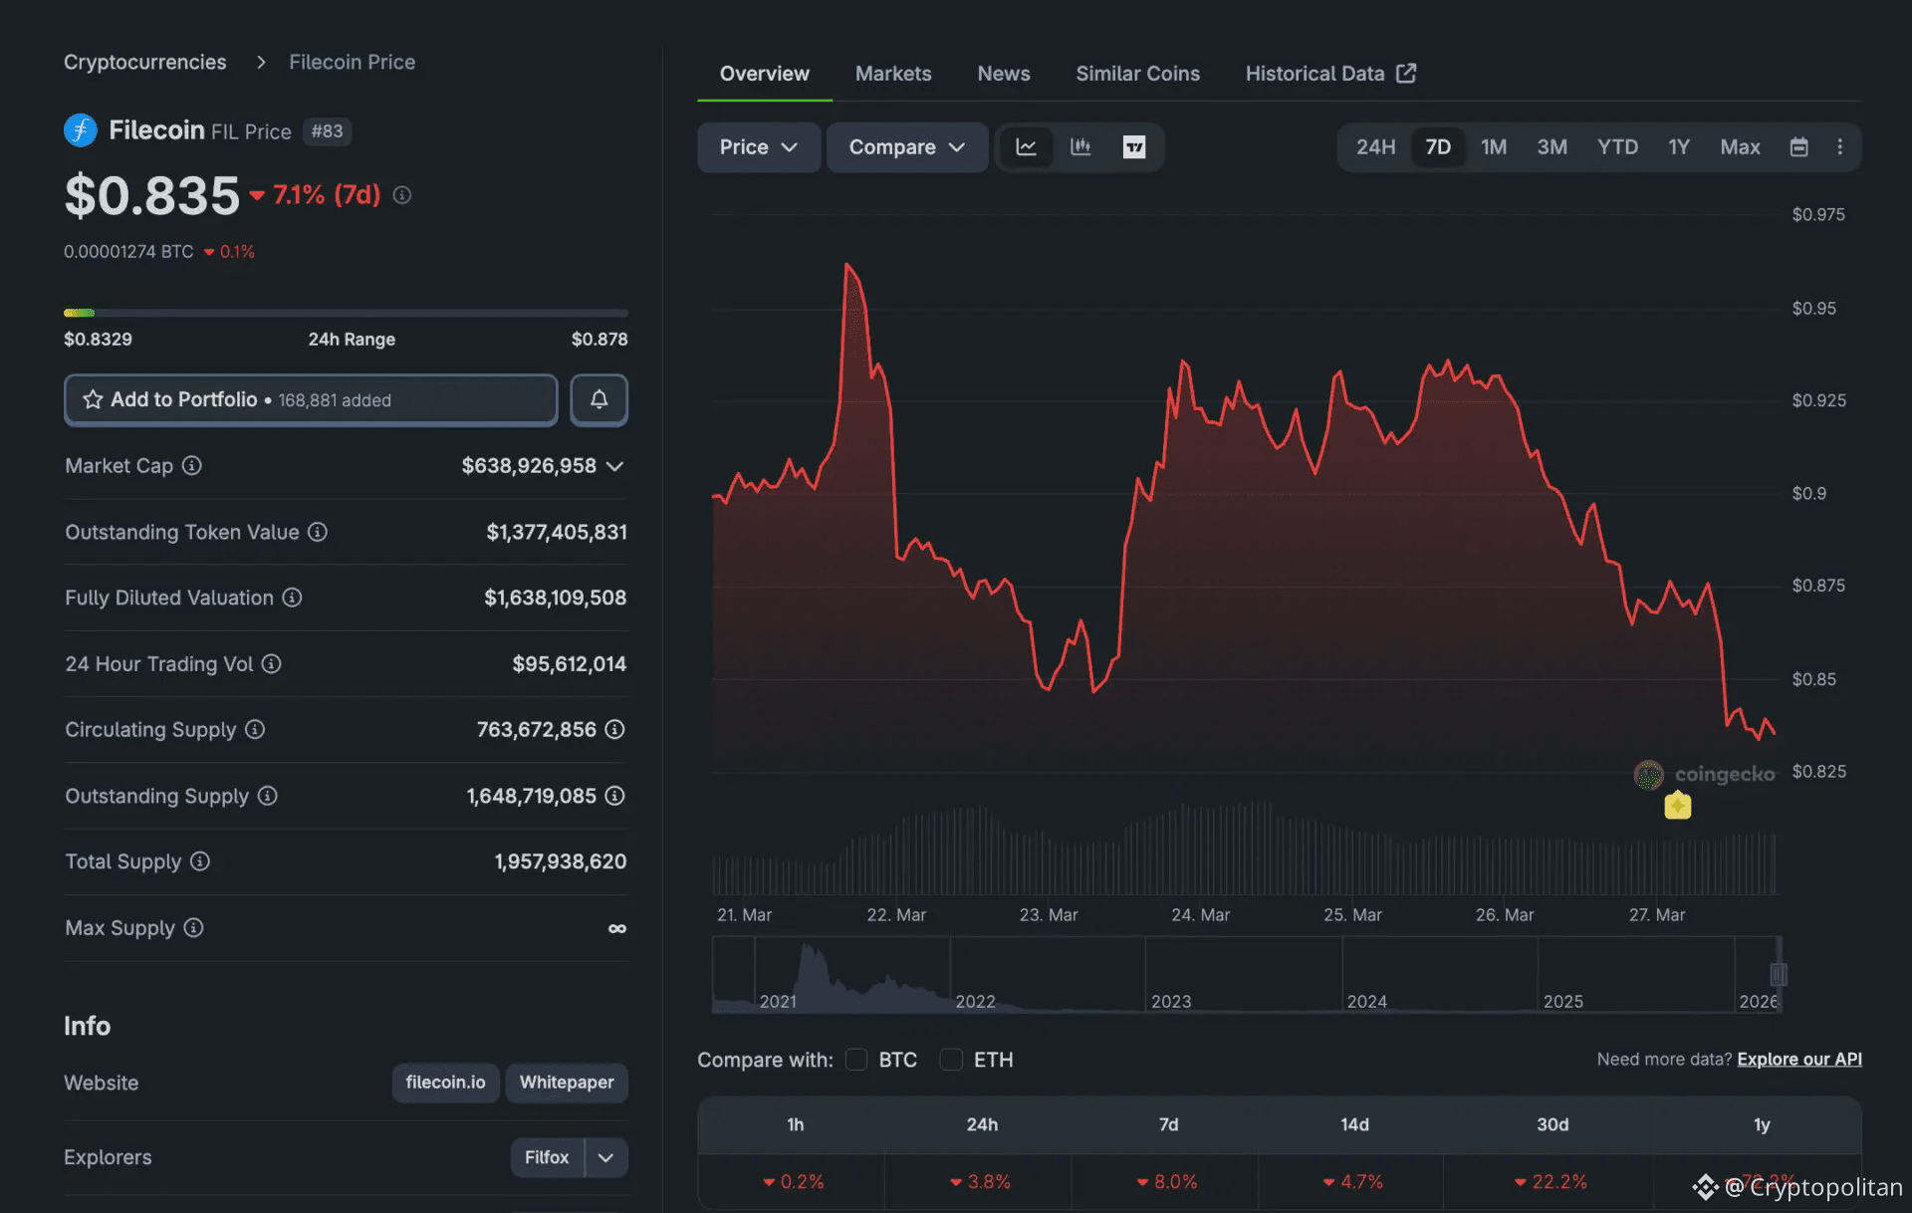Select the 1M time range
The height and width of the screenshot is (1213, 1912).
1494,147
